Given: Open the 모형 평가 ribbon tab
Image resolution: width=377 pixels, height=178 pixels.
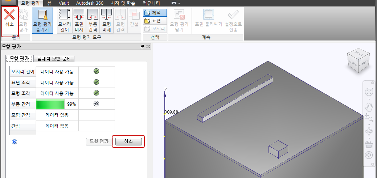Looking at the screenshot, I should (x=30, y=3).
